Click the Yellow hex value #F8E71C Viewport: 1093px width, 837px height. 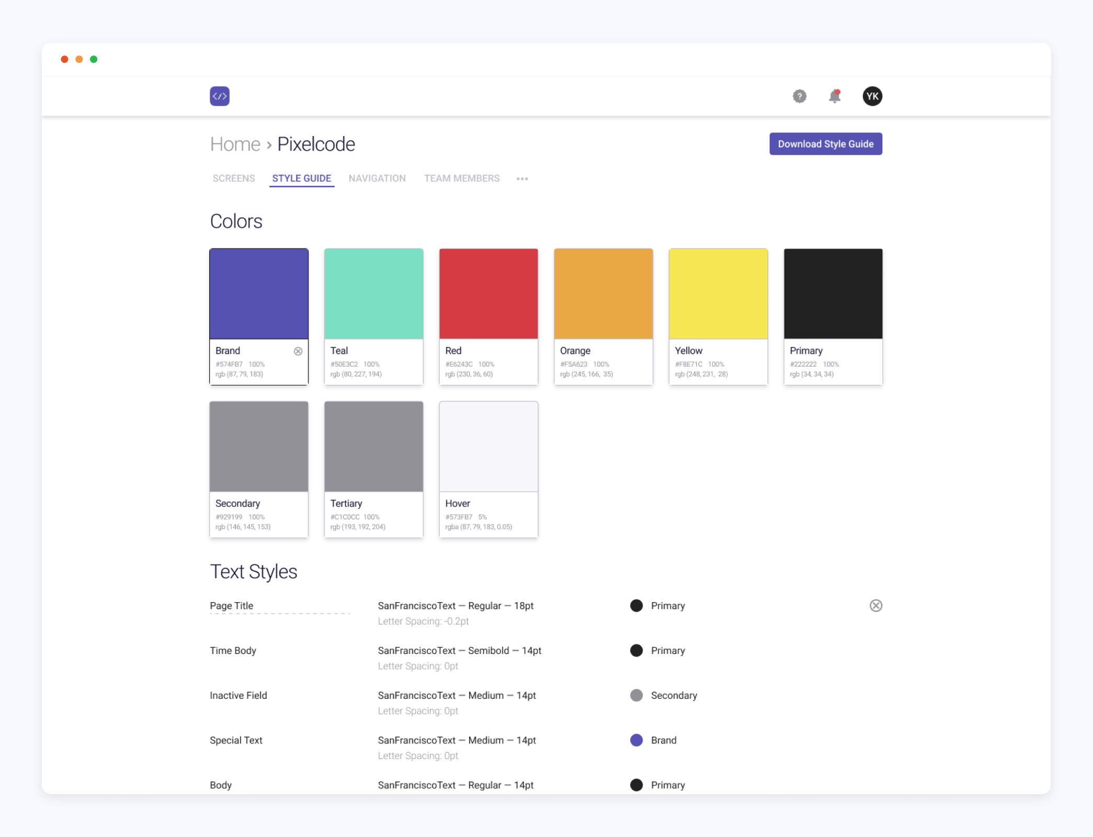coord(688,364)
